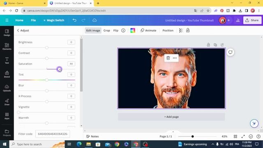Click the redo arrow
This screenshot has height=148, width=263.
click(83, 20)
